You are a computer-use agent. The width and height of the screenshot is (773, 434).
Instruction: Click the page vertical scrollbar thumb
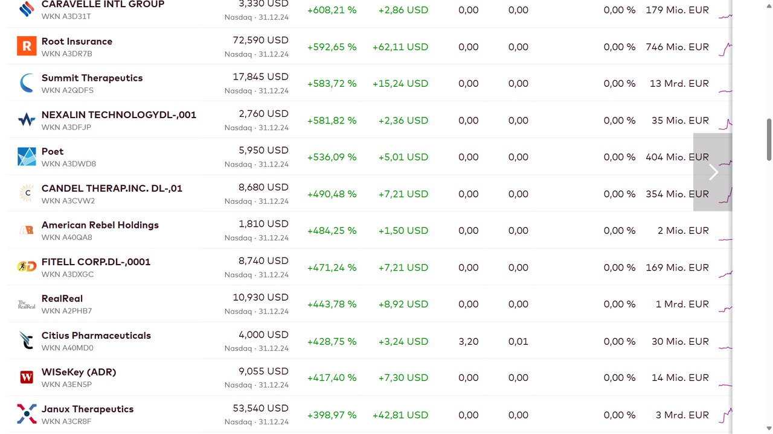point(769,140)
